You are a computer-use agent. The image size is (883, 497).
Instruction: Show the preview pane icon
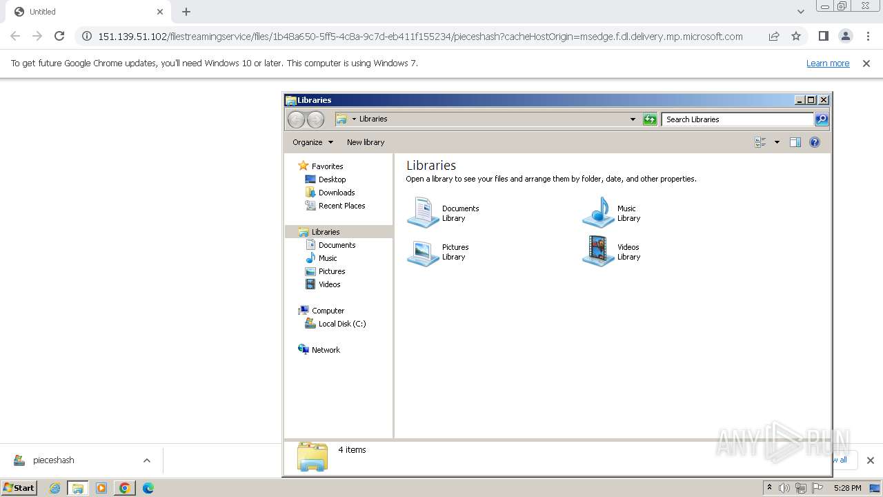tap(795, 142)
